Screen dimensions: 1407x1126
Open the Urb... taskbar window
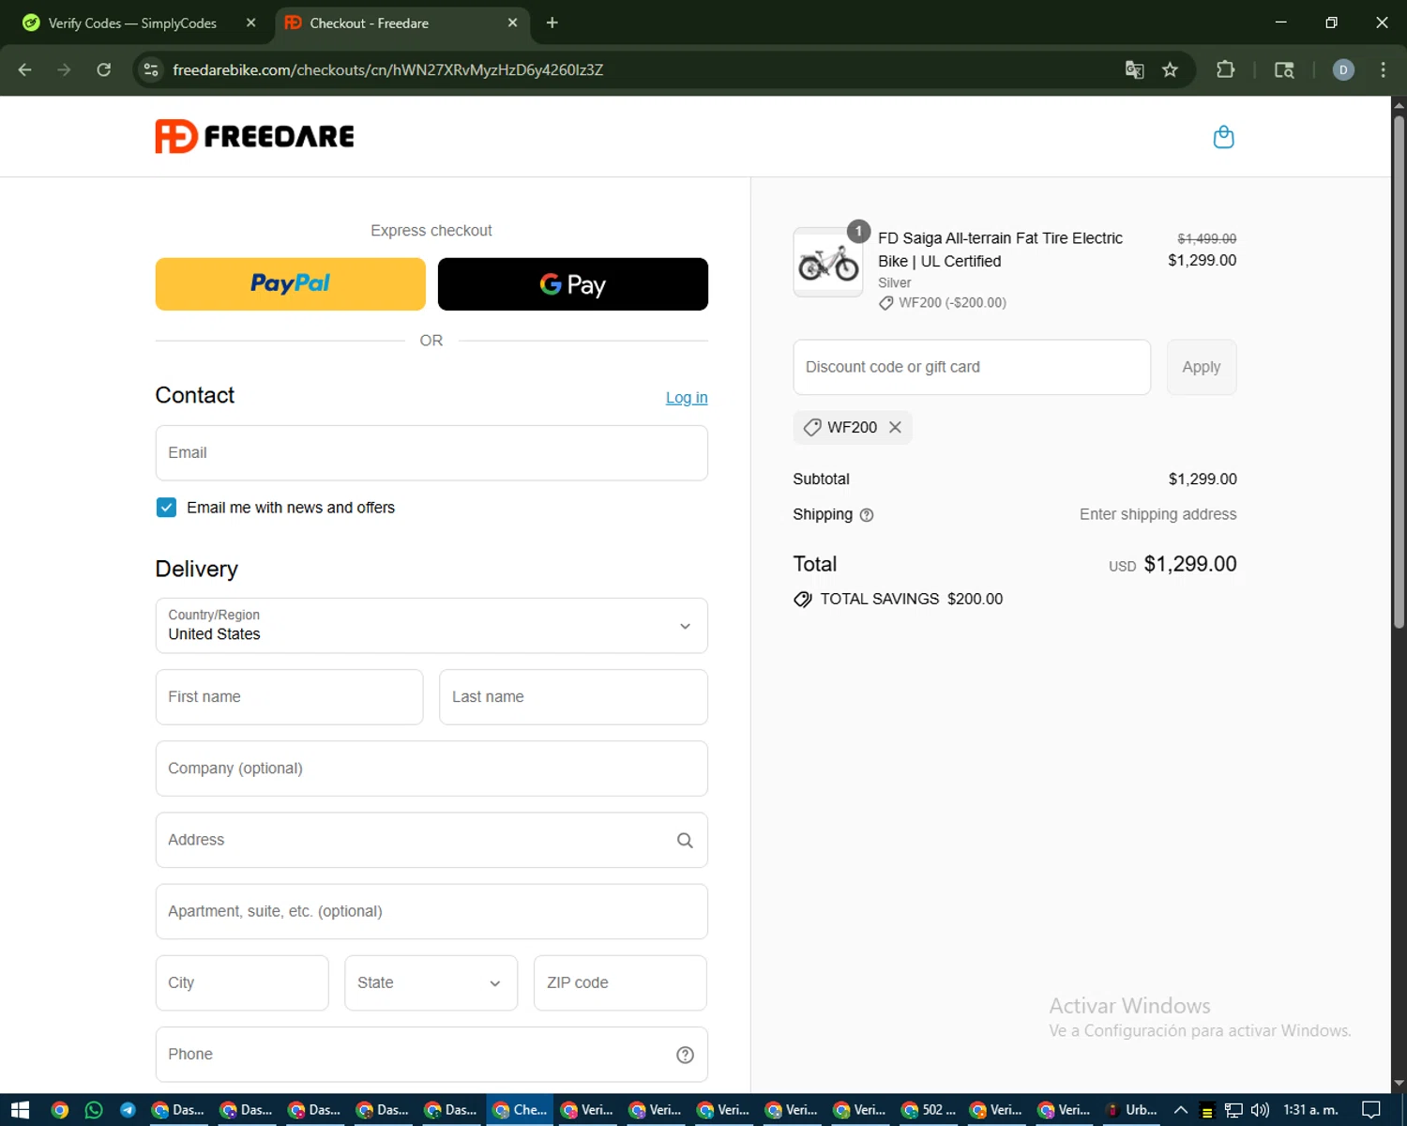pos(1132,1110)
